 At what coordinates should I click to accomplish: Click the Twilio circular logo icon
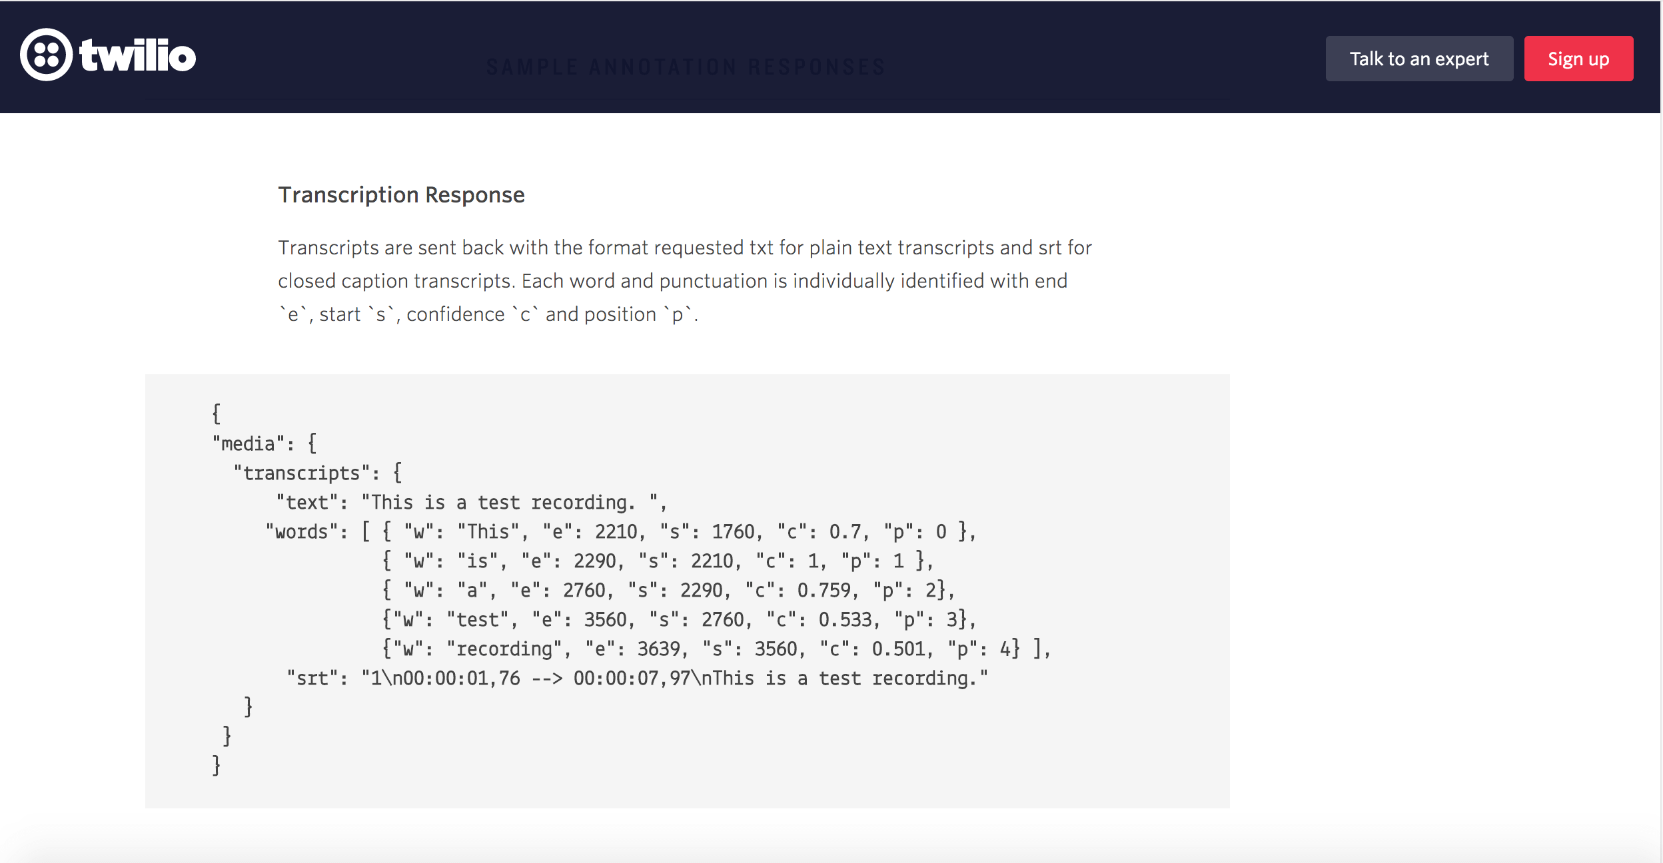point(46,55)
